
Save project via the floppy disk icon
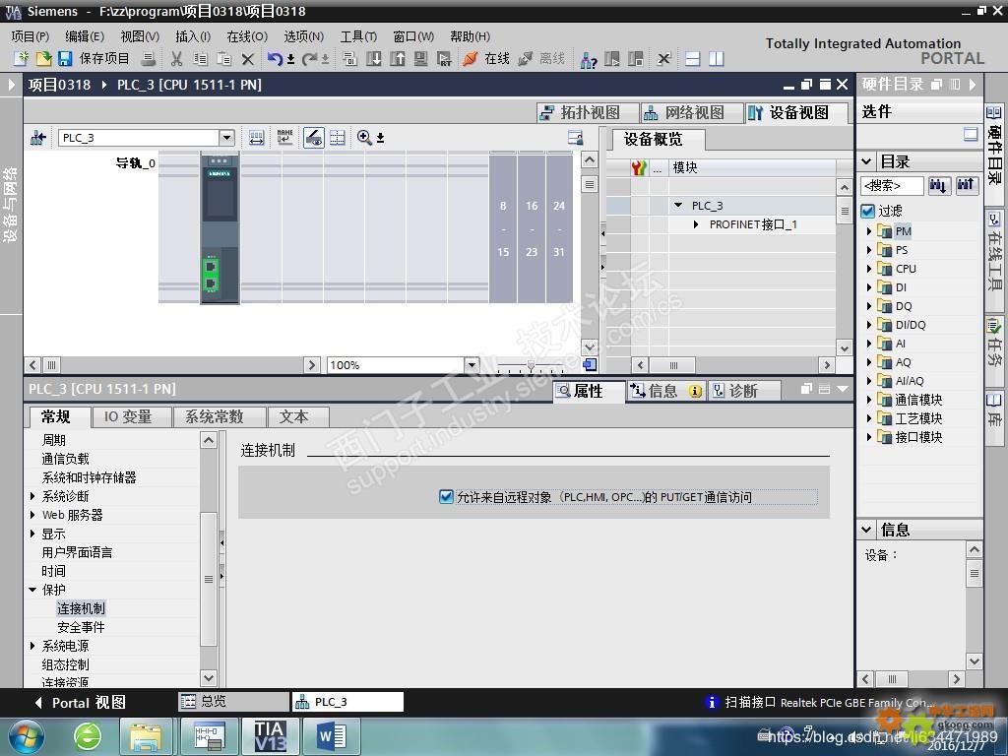[65, 59]
